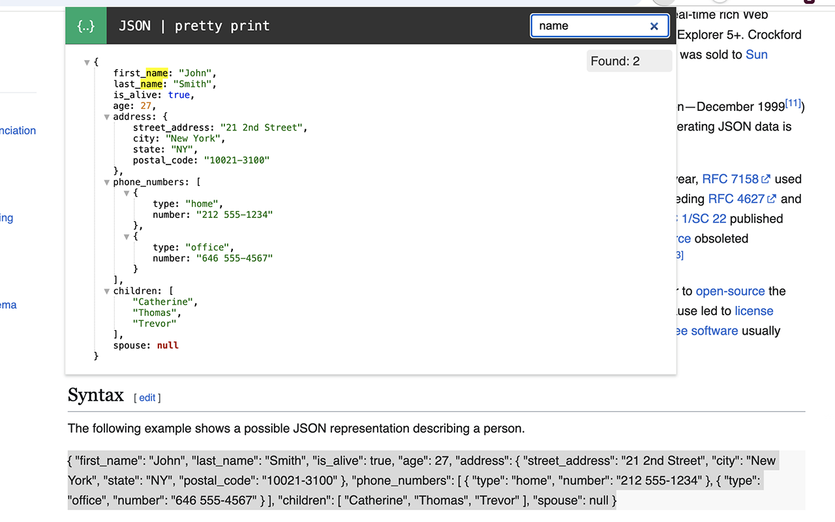Click the "21 2nd Street" value
Screen dimensions: 835x522
point(261,128)
